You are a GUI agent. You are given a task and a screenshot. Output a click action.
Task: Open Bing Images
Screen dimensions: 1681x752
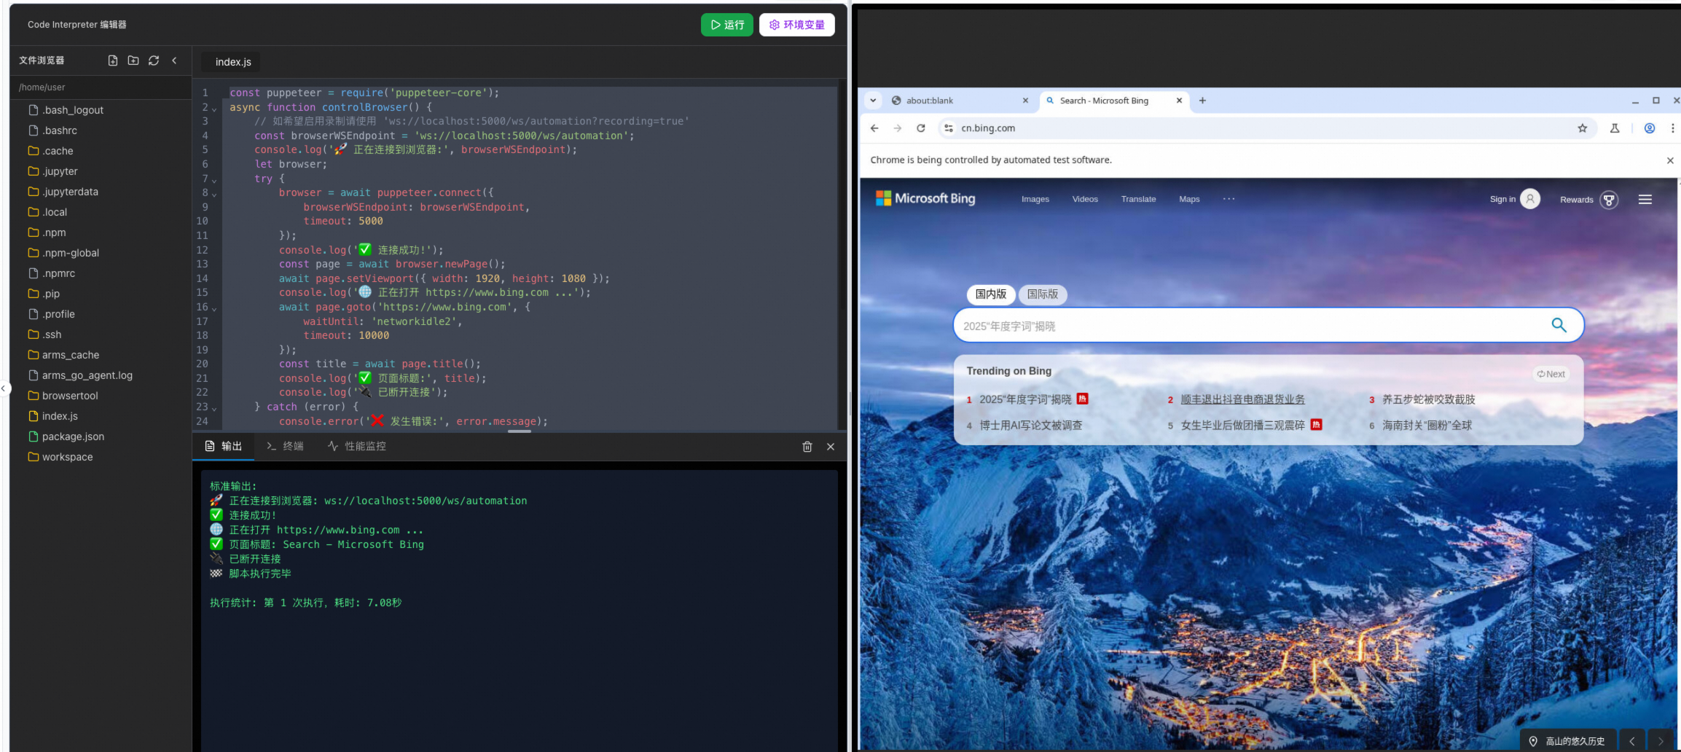click(x=1035, y=199)
